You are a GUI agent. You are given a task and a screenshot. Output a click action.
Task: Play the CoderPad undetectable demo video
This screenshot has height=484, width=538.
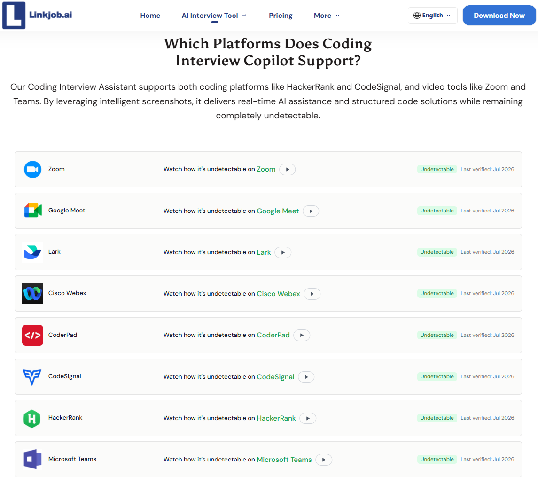pyautogui.click(x=302, y=335)
